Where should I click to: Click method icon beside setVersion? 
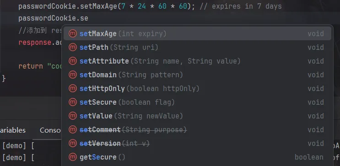(73, 143)
